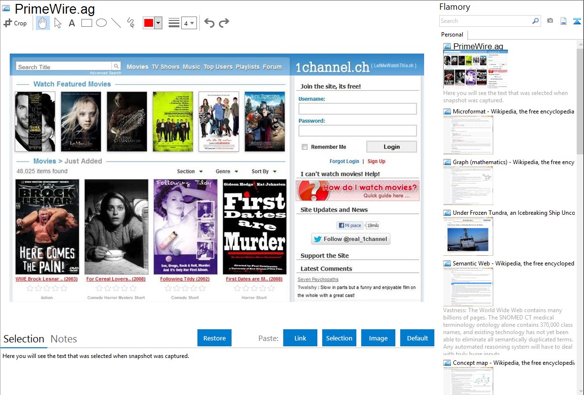Click the document page icon
The height and width of the screenshot is (395, 584).
(x=564, y=21)
